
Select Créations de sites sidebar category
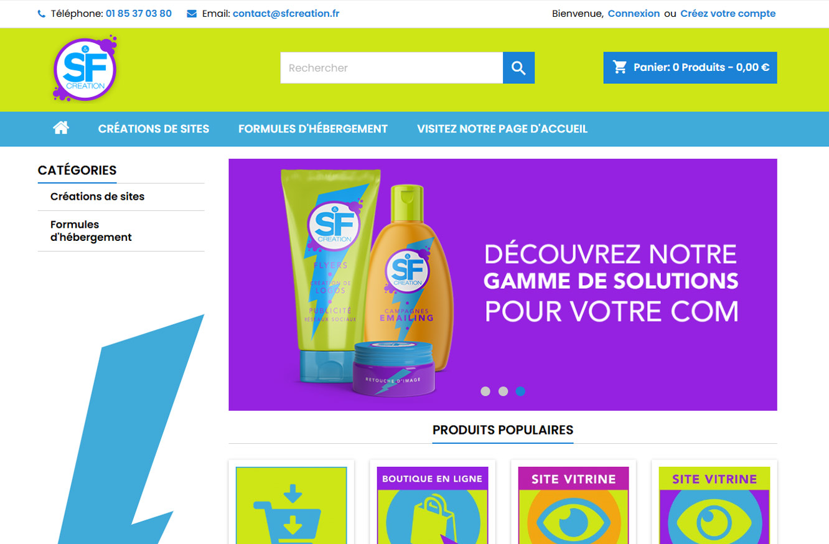coord(97,197)
